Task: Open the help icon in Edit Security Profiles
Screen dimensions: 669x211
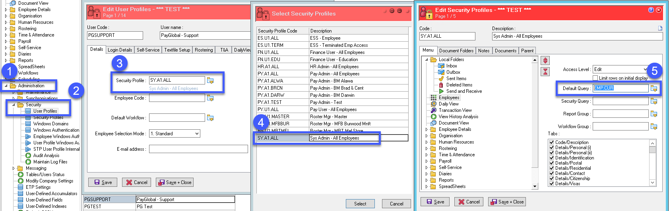Action: tap(651, 10)
